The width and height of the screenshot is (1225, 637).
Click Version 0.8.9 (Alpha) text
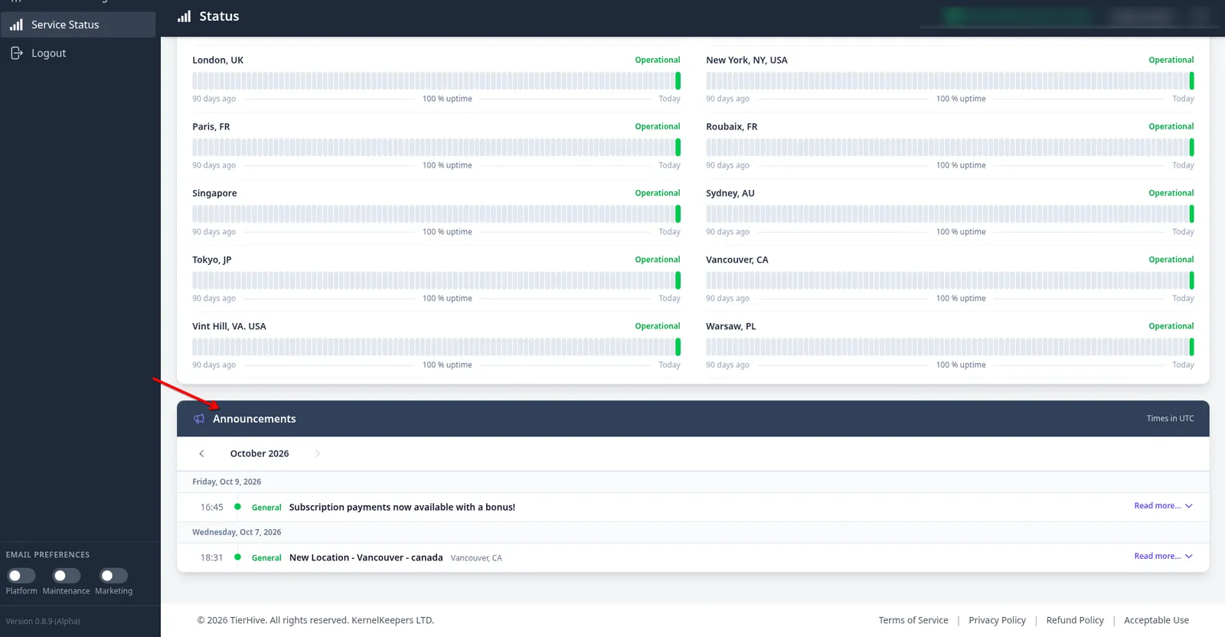coord(43,622)
